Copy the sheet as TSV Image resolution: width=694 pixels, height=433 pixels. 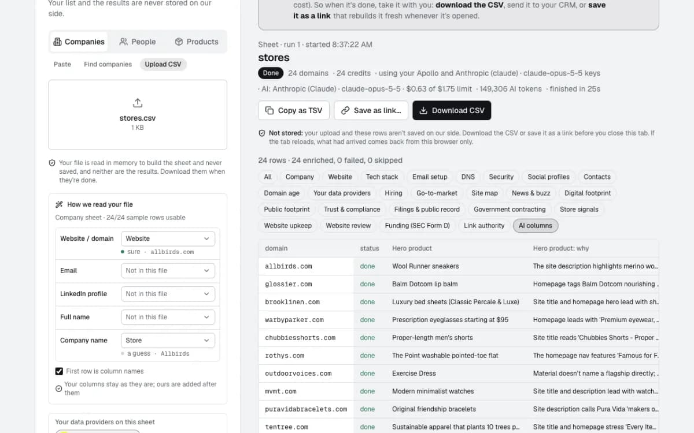point(294,110)
